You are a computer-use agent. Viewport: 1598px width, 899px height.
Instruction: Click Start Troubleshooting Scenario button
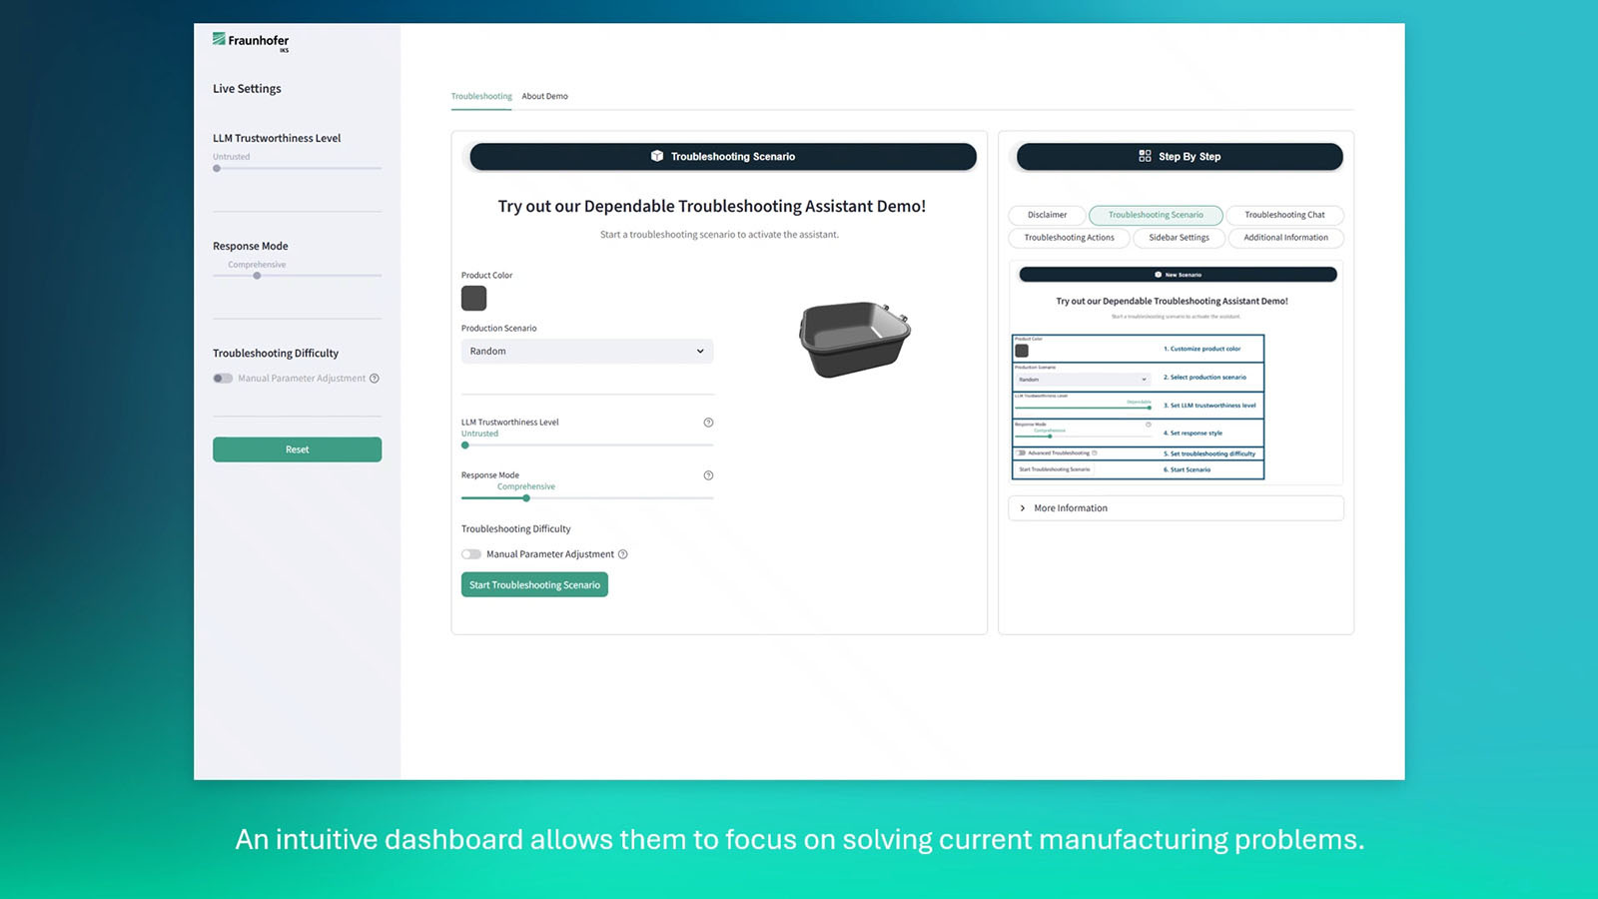point(534,585)
